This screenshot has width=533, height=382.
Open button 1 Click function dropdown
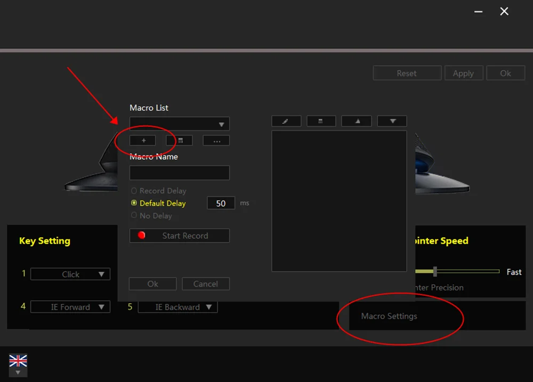[x=70, y=274]
